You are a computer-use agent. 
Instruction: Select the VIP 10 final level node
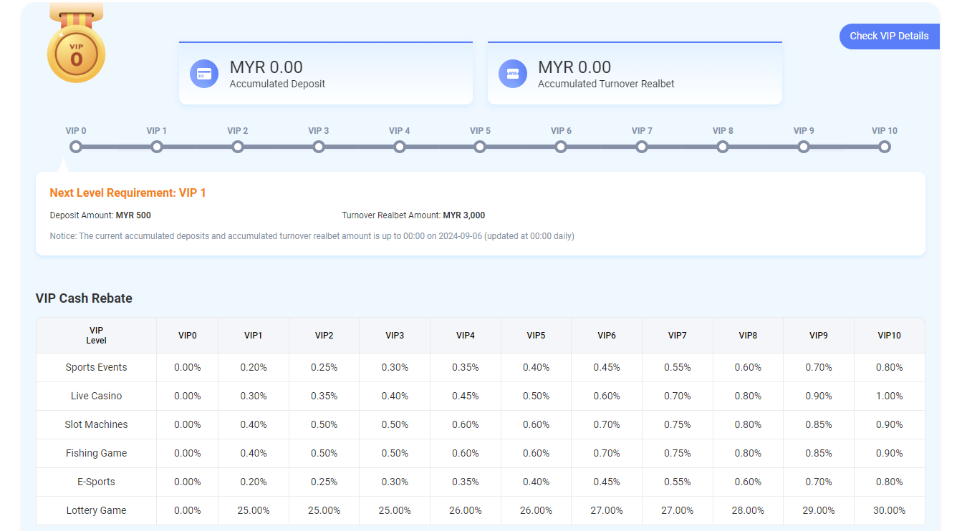pos(885,147)
